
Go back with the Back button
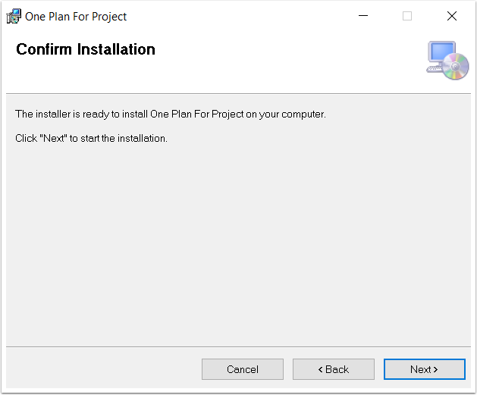(334, 369)
